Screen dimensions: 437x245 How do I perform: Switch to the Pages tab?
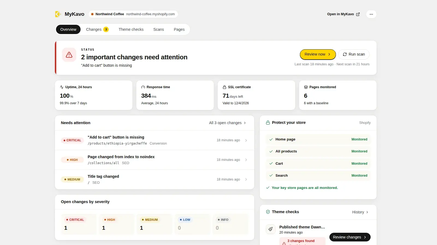179,29
